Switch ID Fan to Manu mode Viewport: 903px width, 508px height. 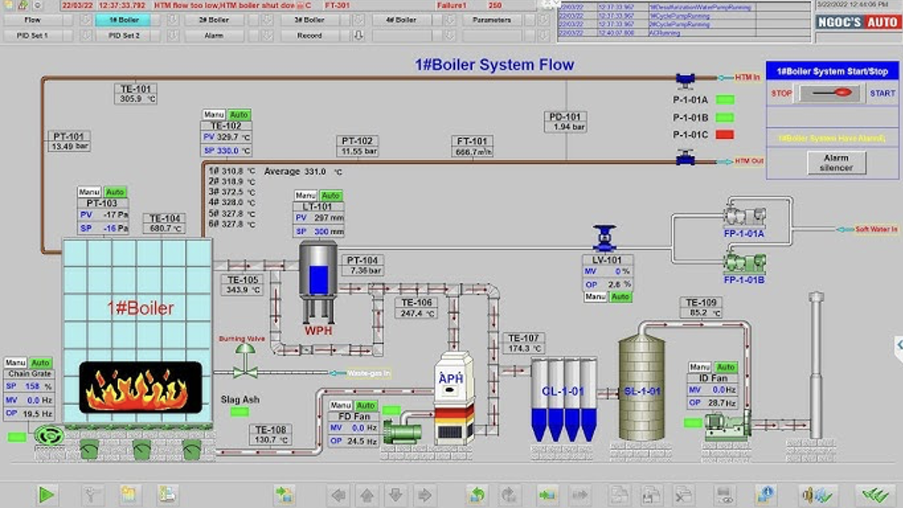click(x=700, y=367)
